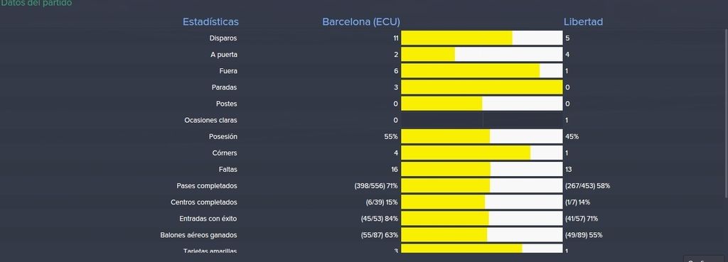Viewport: 728px width, 262px height.
Task: Click the Entradas con éxito comparison bar
Action: tap(481, 219)
